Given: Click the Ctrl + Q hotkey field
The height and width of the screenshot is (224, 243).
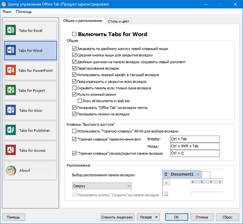Looking at the screenshot, I should [194, 153].
